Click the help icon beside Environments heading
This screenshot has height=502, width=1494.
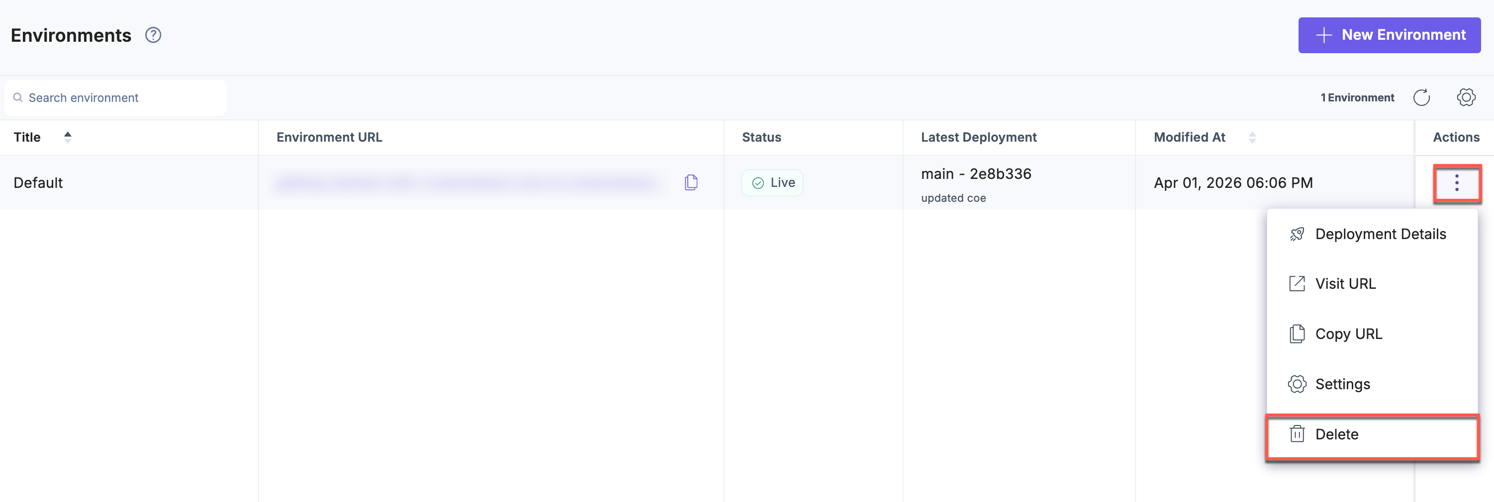pyautogui.click(x=153, y=35)
